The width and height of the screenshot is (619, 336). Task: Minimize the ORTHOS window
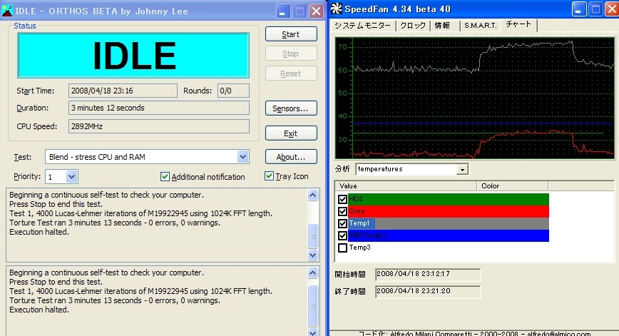pyautogui.click(x=282, y=11)
